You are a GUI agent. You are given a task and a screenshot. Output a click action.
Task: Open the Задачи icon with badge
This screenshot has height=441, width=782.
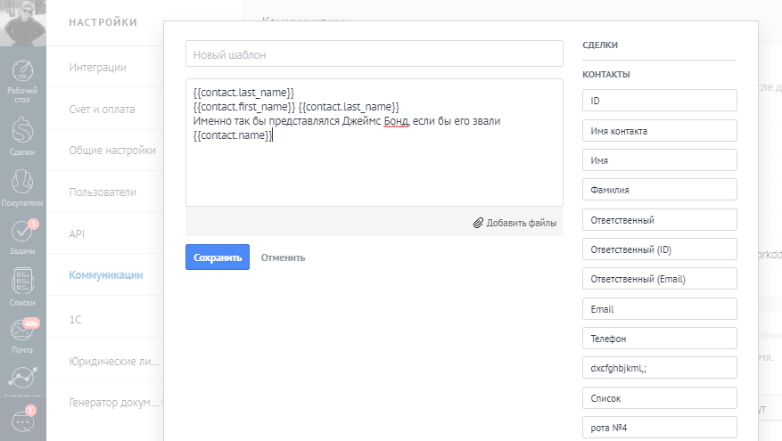(x=23, y=233)
